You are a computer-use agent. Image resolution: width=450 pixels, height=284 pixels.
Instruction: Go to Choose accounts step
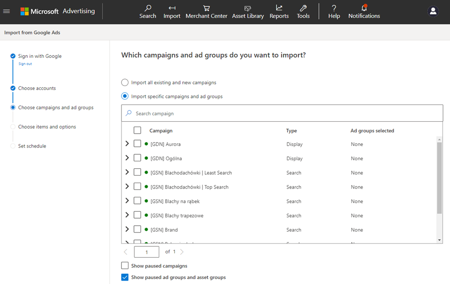tap(37, 88)
